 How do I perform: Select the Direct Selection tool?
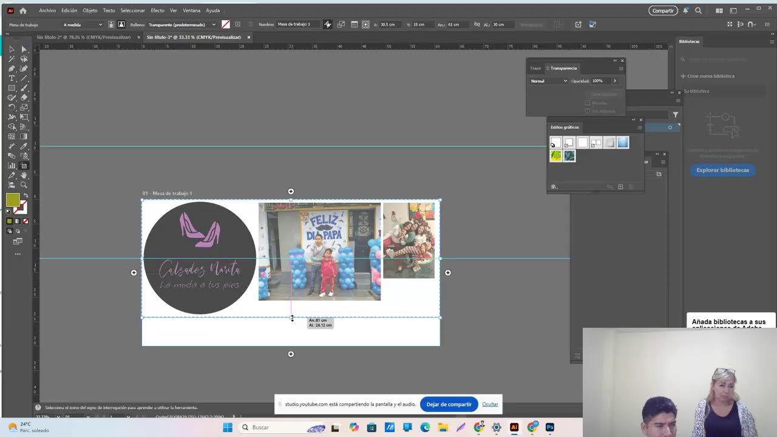click(x=24, y=49)
